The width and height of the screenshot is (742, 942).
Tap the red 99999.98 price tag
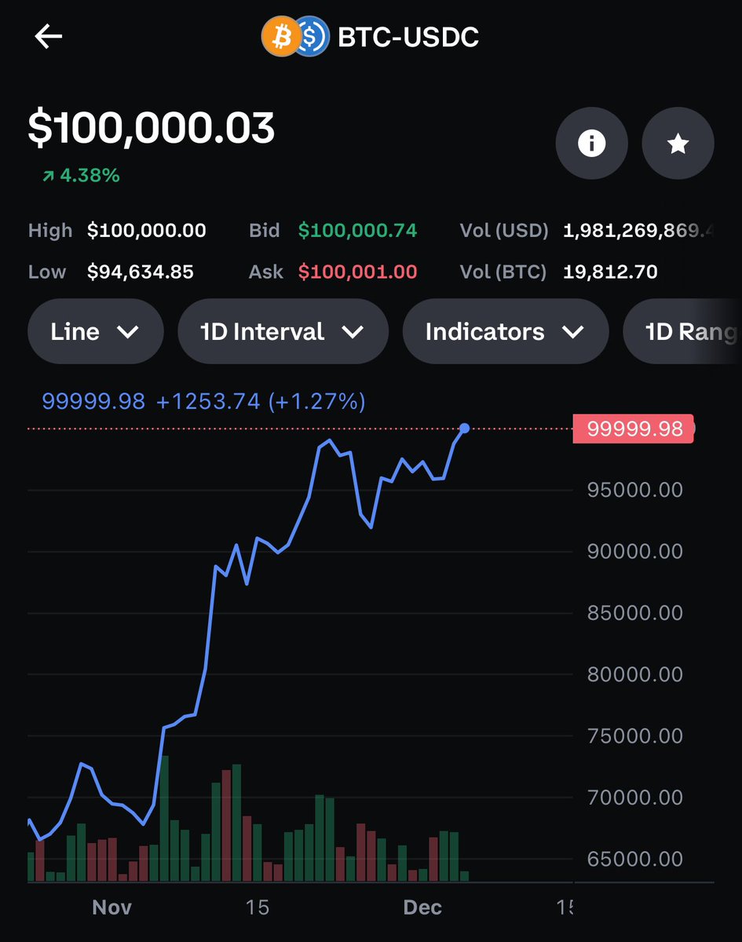[x=633, y=429]
